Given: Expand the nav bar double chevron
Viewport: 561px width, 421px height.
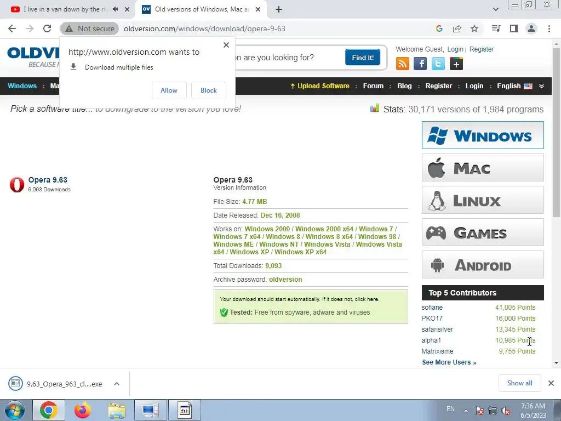Looking at the screenshot, I should click(x=541, y=86).
